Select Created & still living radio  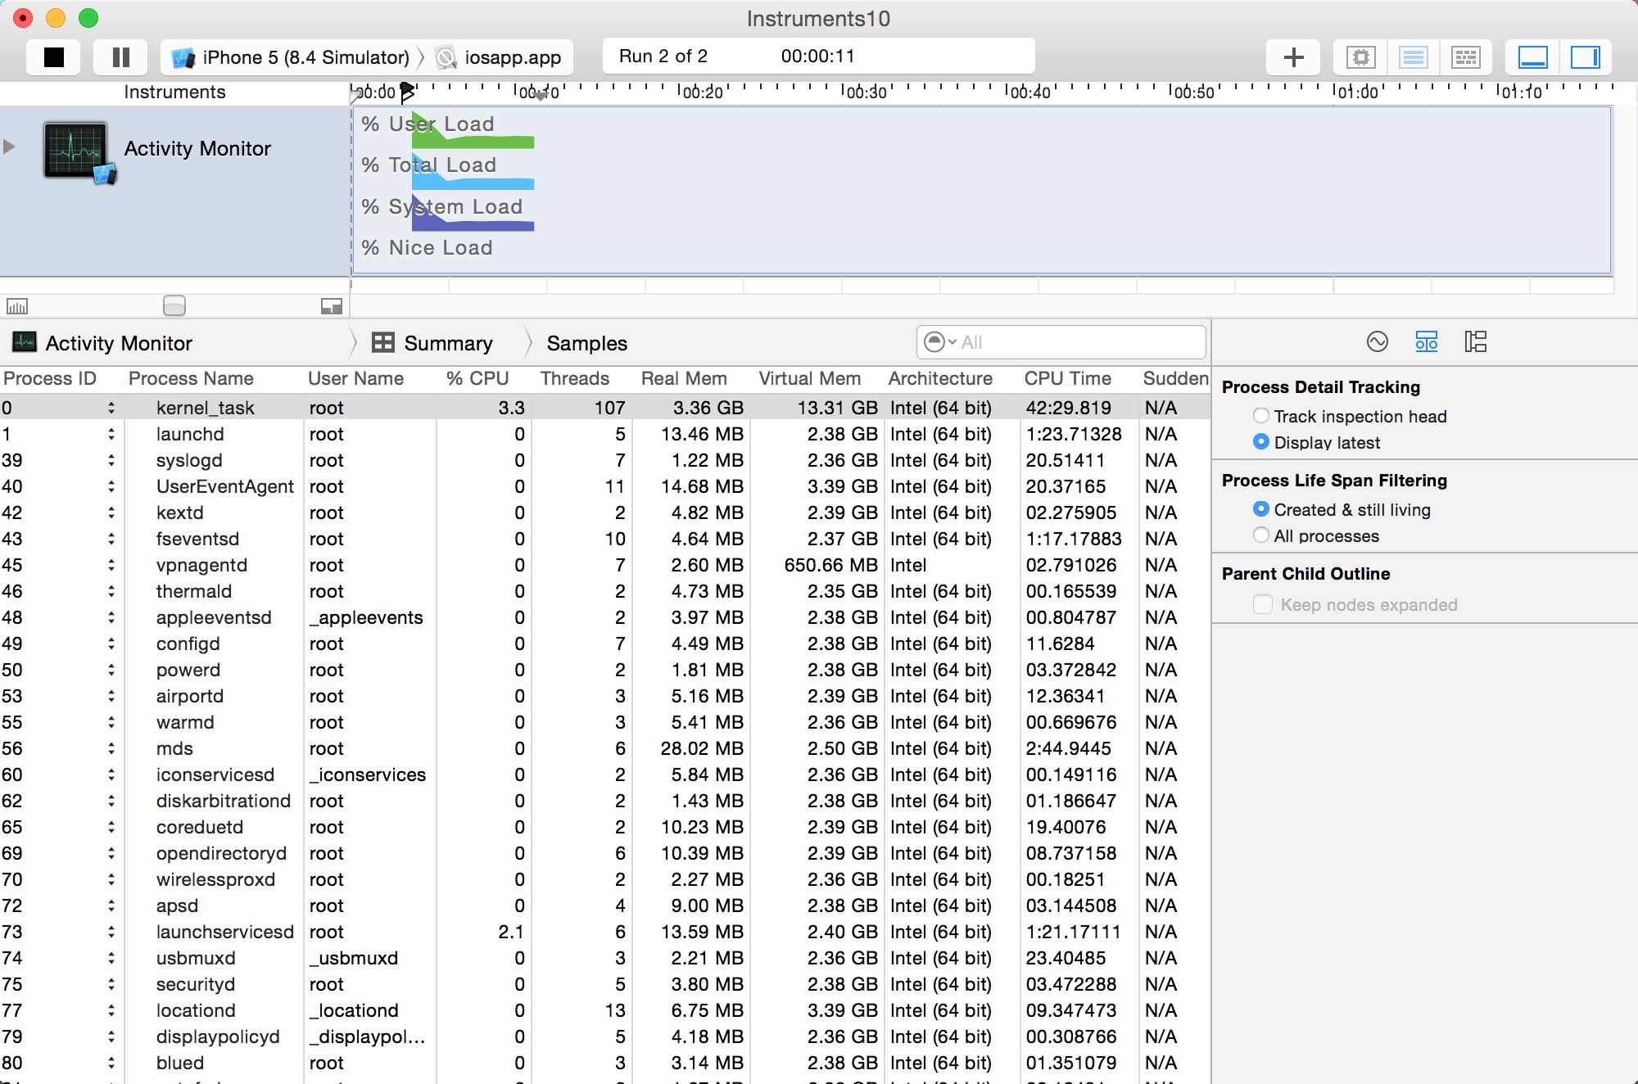pyautogui.click(x=1261, y=509)
